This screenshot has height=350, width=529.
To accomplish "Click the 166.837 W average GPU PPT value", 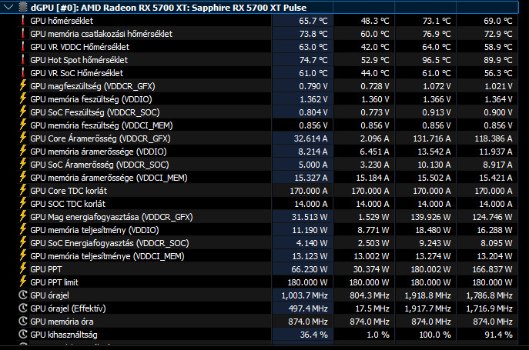I will click(x=492, y=269).
